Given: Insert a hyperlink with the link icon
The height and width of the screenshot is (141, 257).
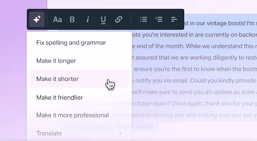Looking at the screenshot, I should pyautogui.click(x=119, y=19).
